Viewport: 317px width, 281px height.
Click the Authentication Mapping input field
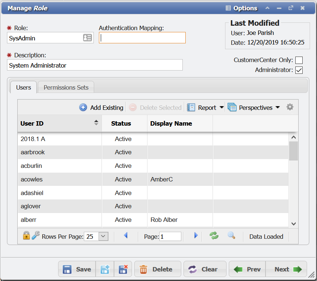pos(142,38)
